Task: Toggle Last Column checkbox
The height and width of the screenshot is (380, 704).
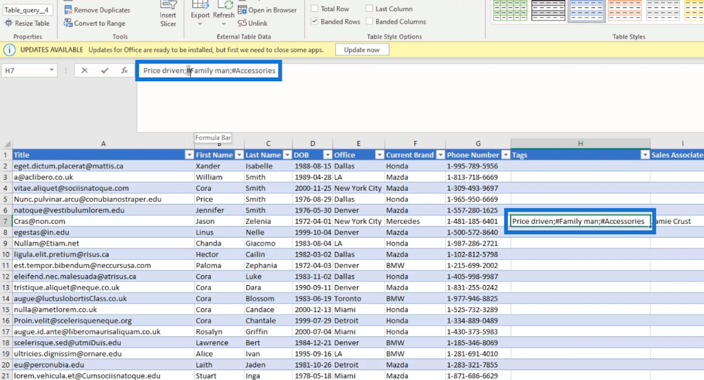Action: click(x=369, y=9)
